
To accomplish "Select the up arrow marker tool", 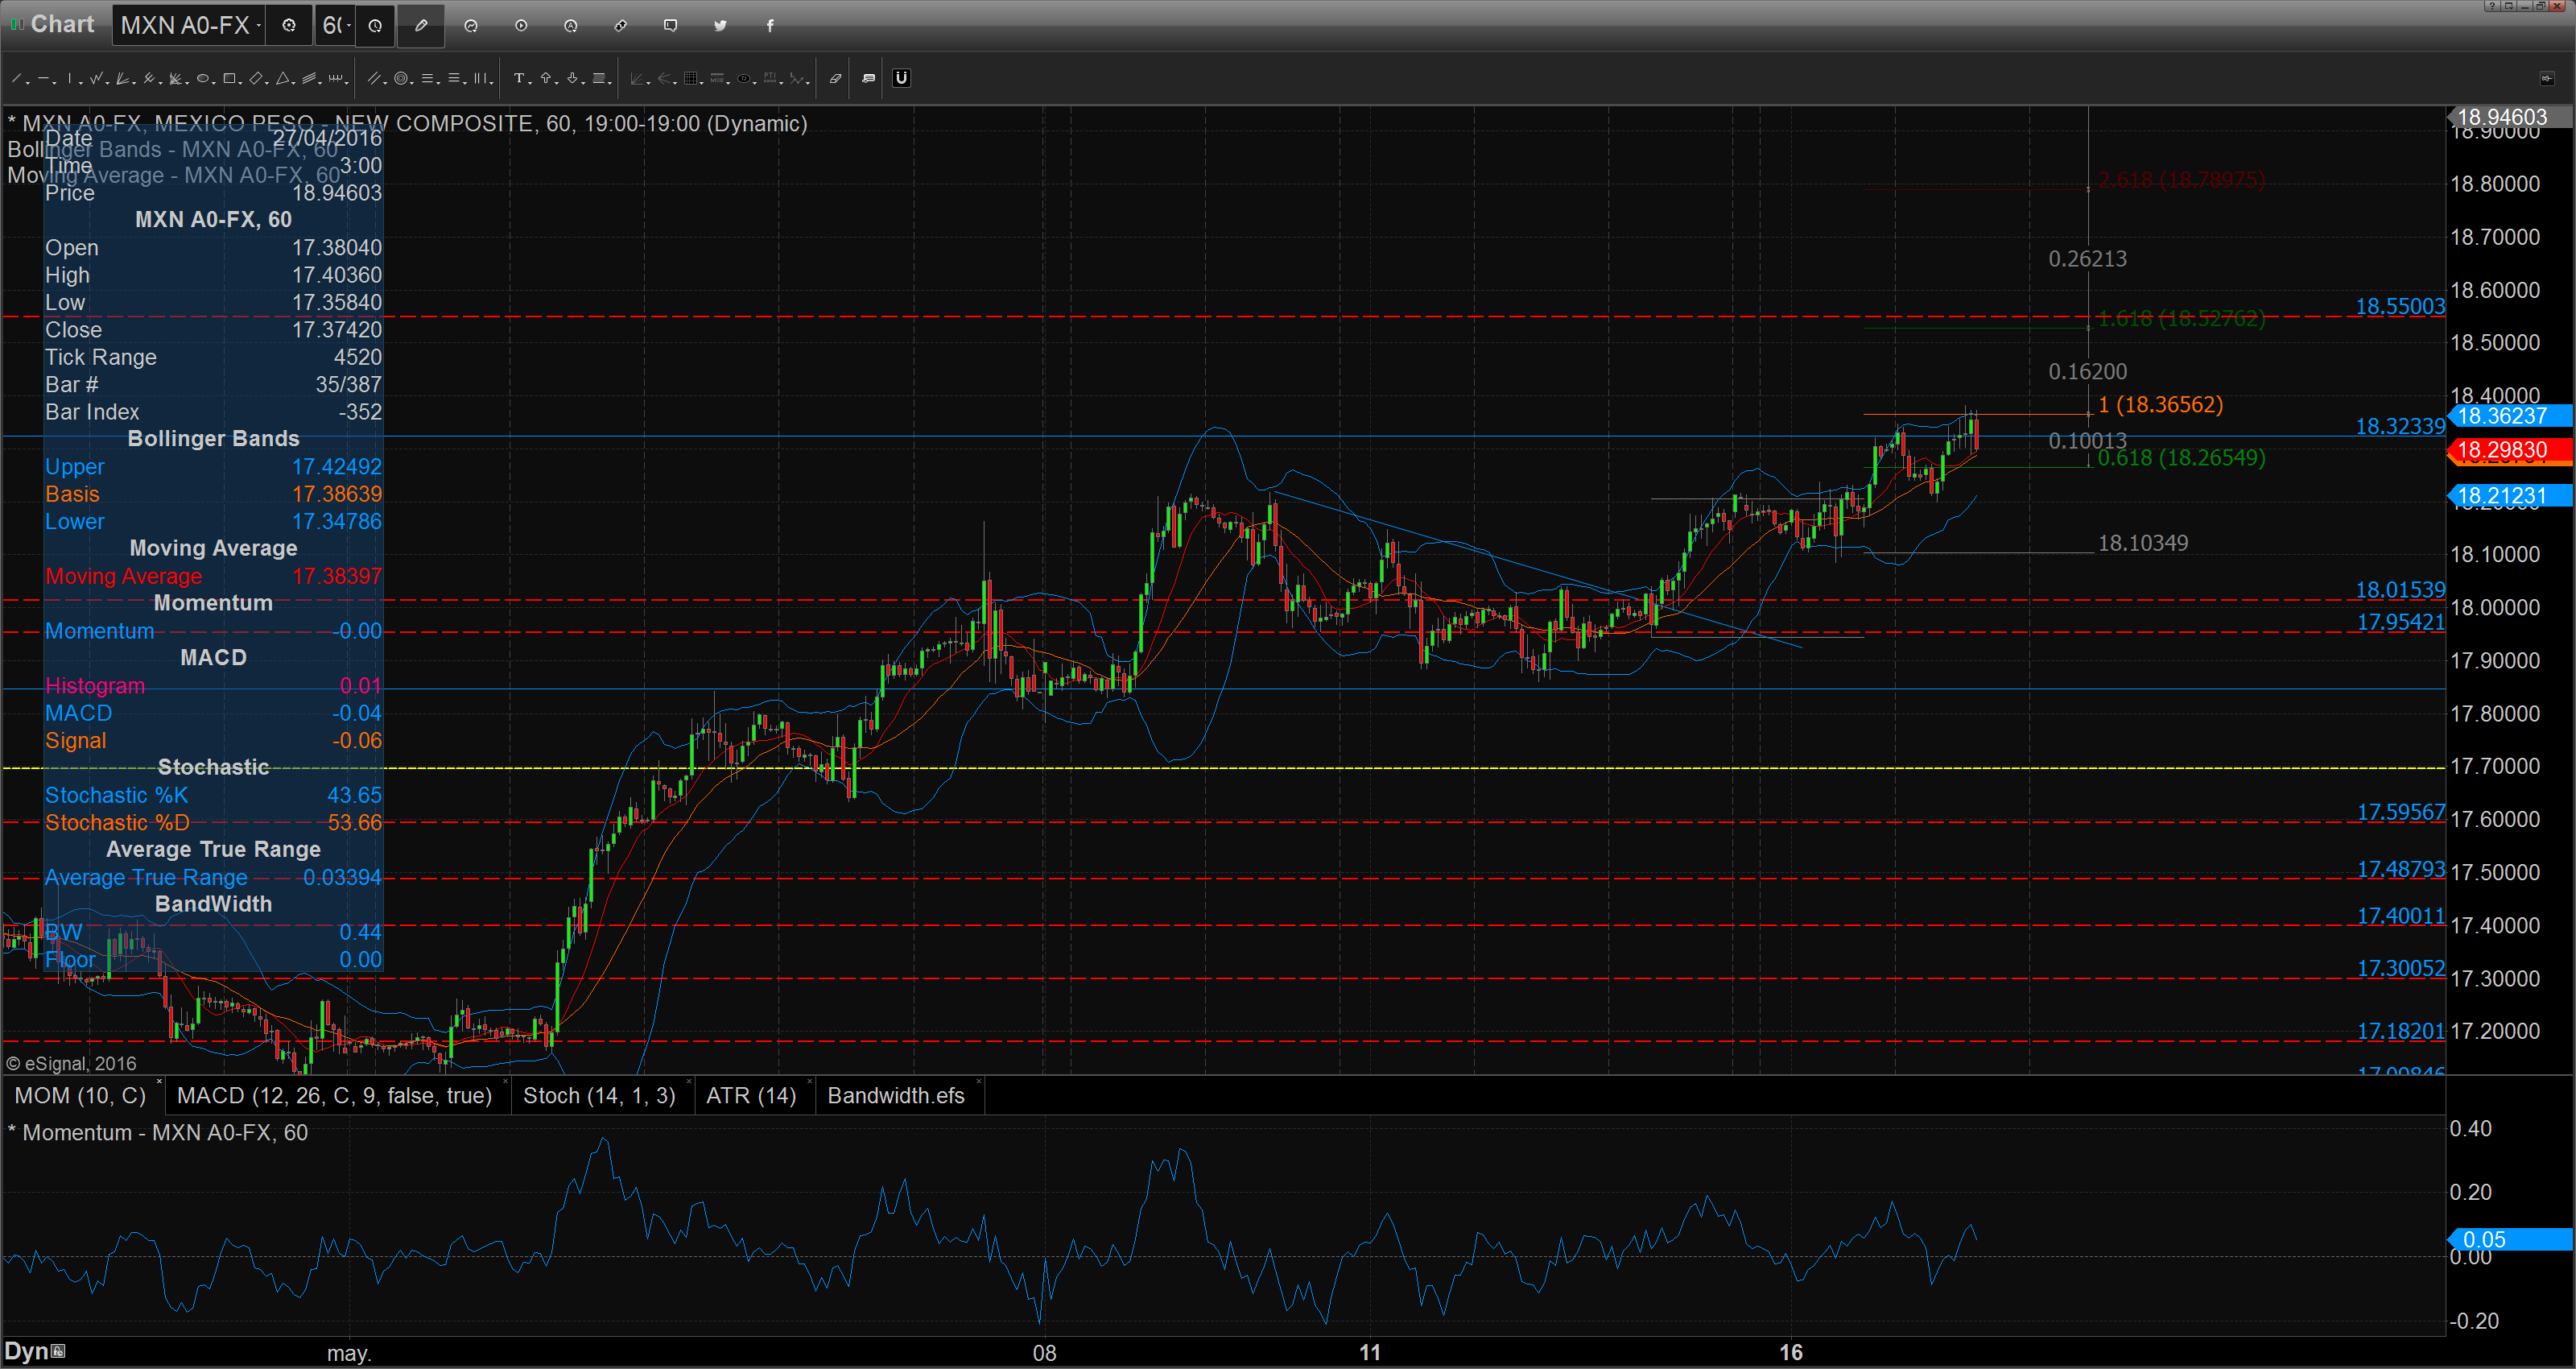I will point(546,78).
